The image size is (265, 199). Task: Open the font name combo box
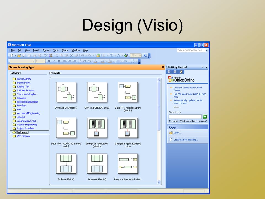point(22,61)
